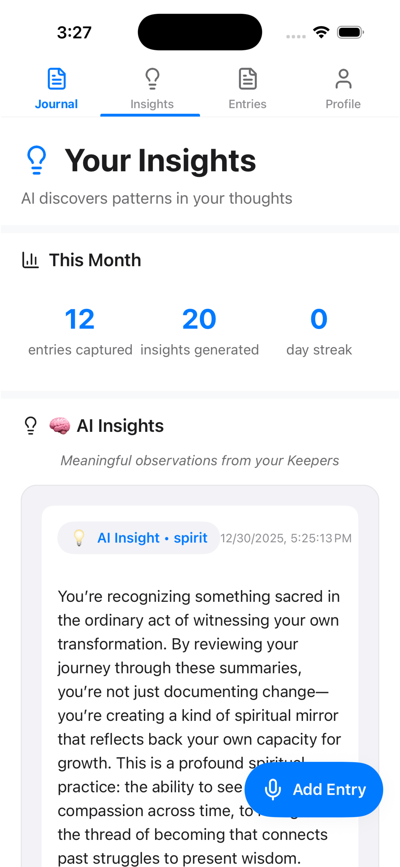Click the insight timestamp 12/30/2025
This screenshot has height=867, width=400.
(x=286, y=538)
